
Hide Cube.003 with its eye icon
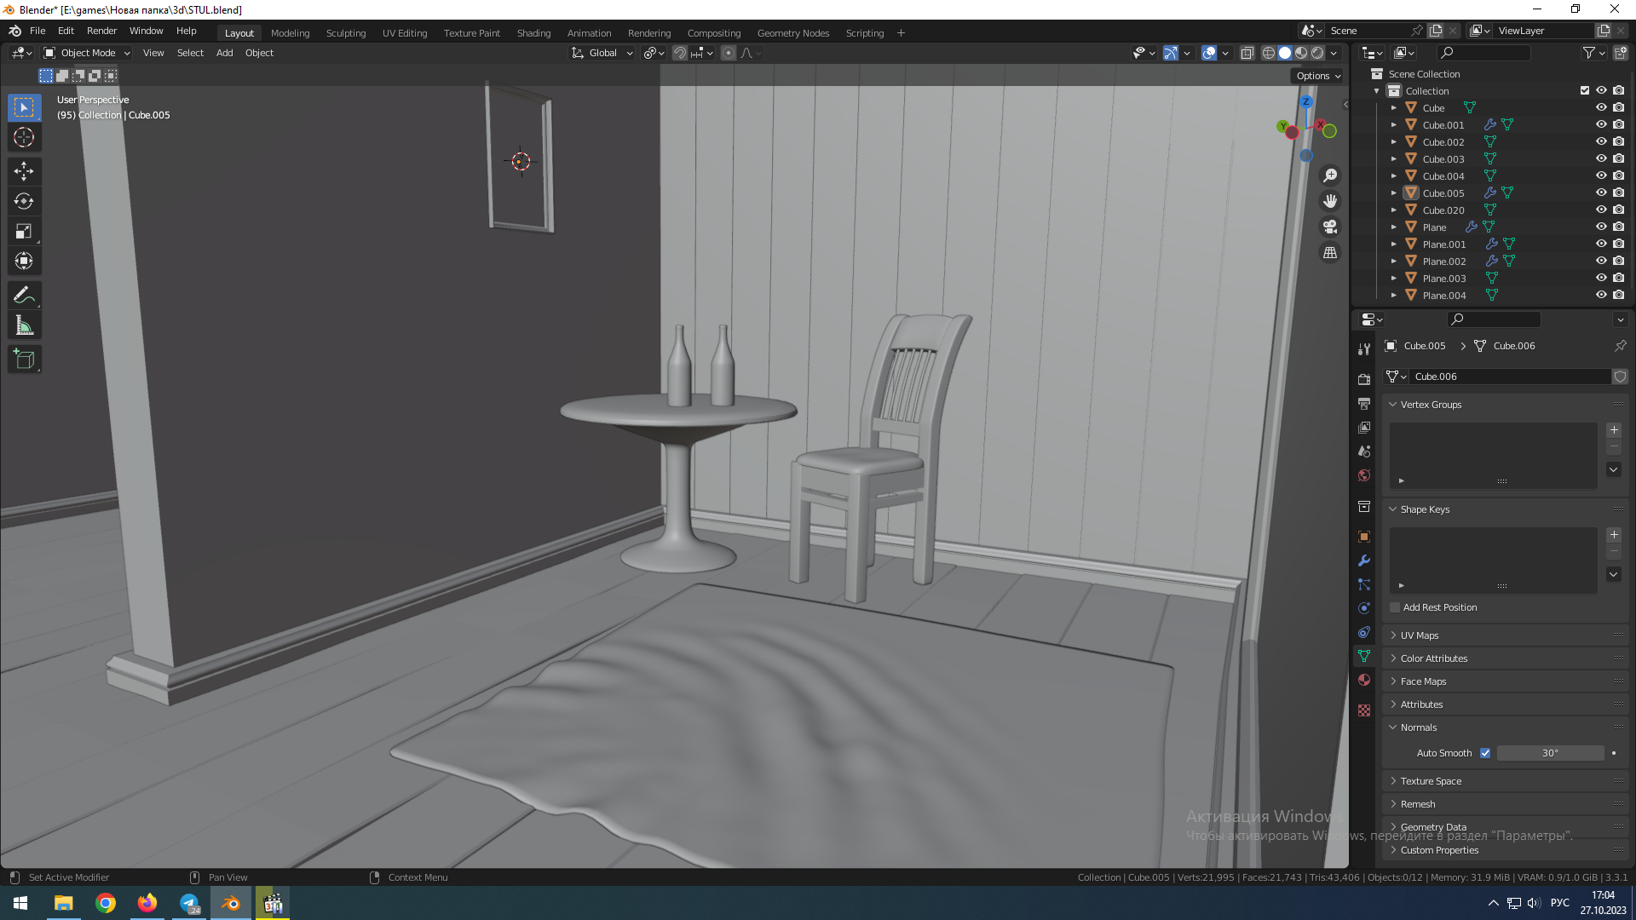[x=1601, y=159]
